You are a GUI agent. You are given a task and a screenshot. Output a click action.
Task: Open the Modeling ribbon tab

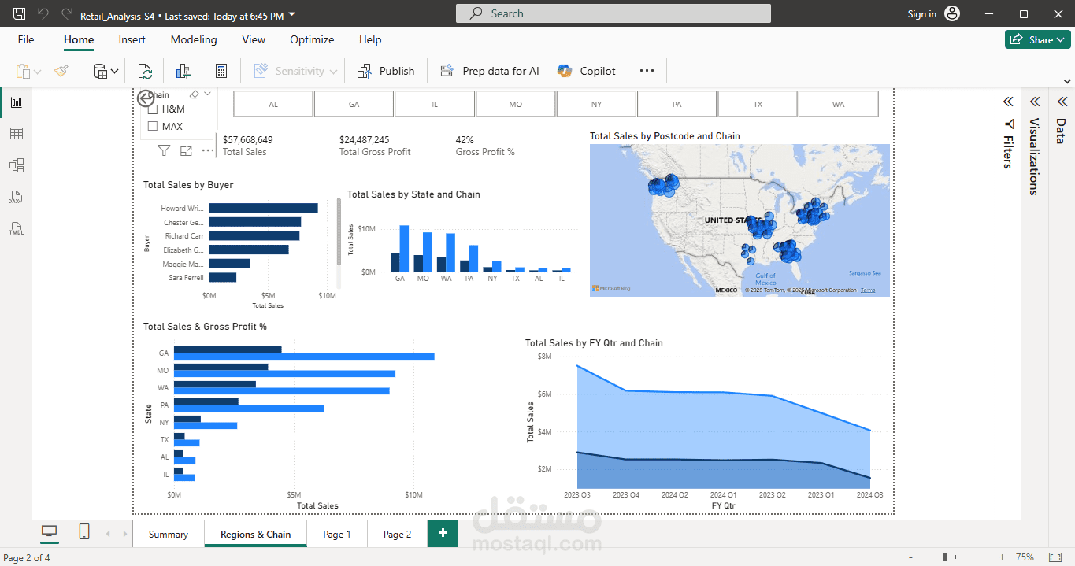point(194,39)
